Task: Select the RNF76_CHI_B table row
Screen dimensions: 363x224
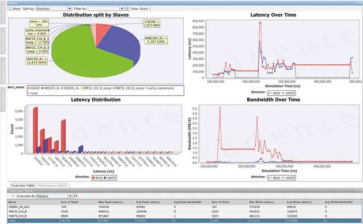Action: click(x=185, y=216)
